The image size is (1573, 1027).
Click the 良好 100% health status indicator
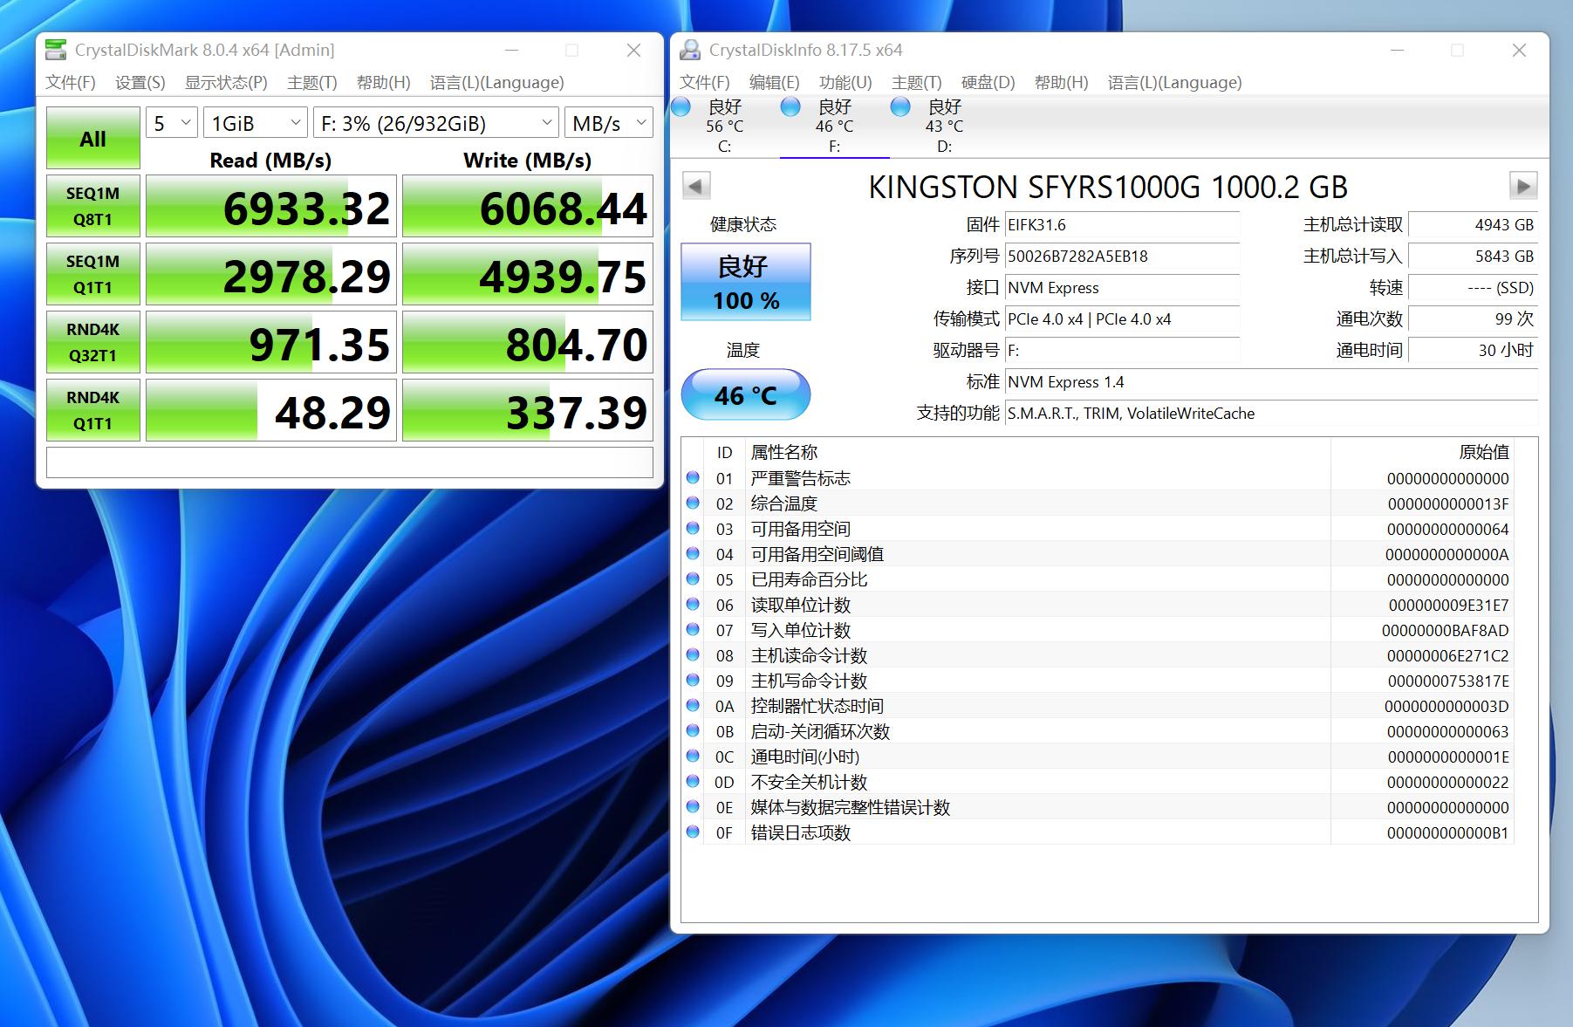(746, 282)
